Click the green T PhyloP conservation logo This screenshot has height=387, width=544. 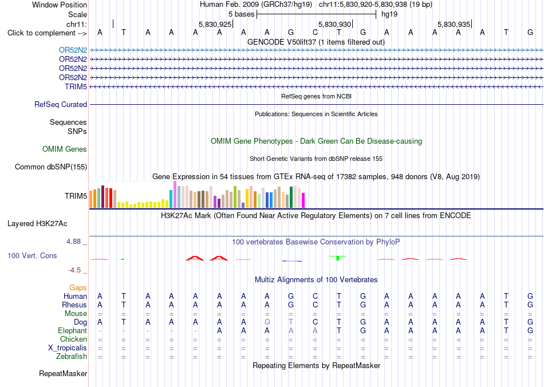(x=338, y=258)
